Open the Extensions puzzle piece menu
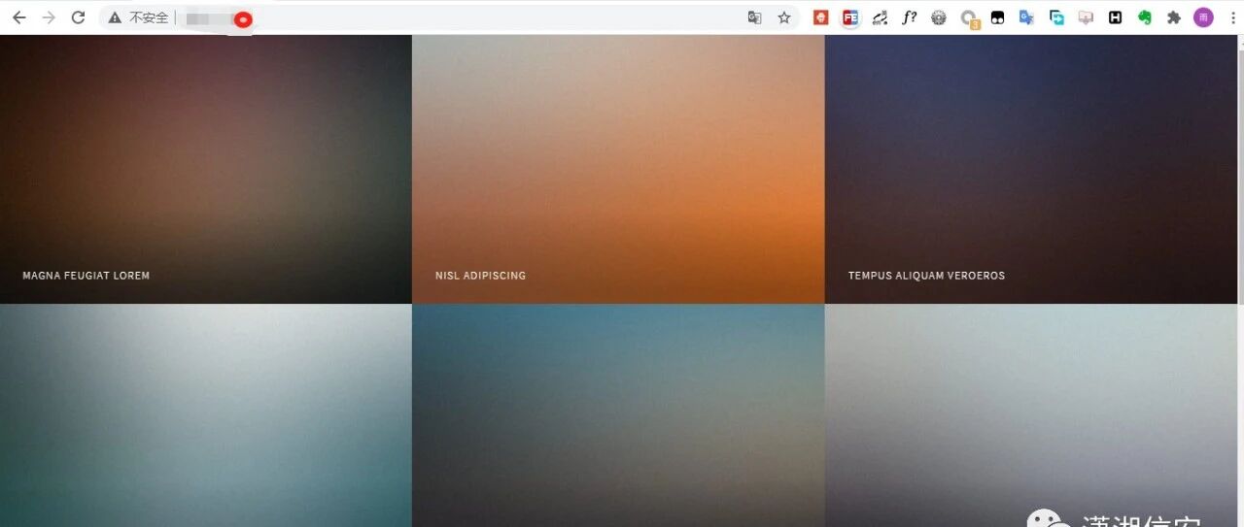Screen dimensions: 1244x527 pos(1174,17)
